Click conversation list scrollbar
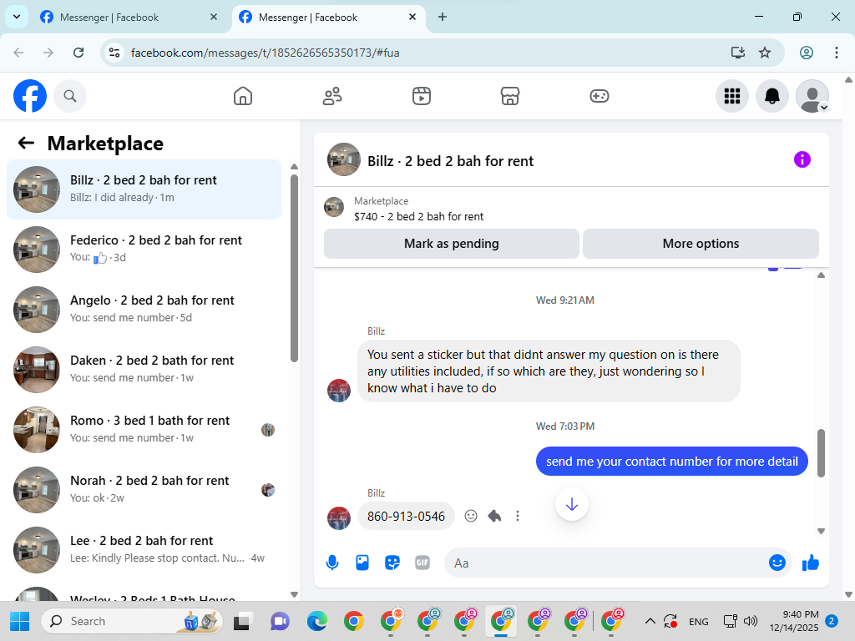 click(x=295, y=268)
